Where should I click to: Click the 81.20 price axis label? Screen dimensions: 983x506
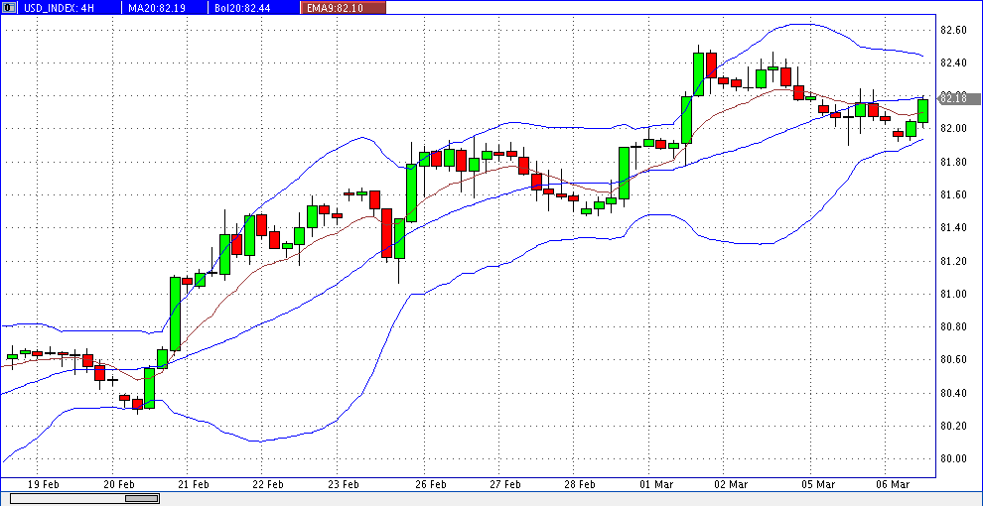pyautogui.click(x=953, y=261)
